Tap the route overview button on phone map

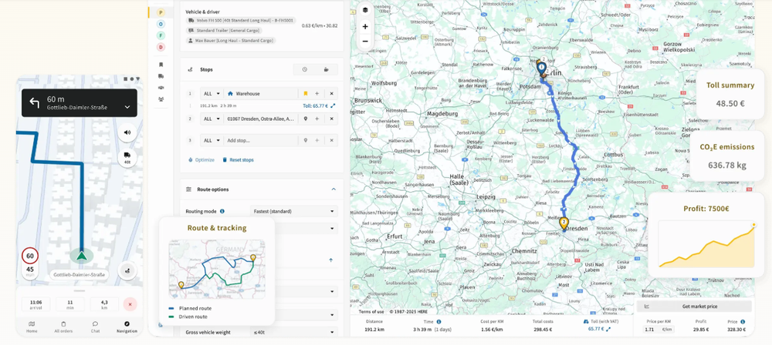point(127,270)
